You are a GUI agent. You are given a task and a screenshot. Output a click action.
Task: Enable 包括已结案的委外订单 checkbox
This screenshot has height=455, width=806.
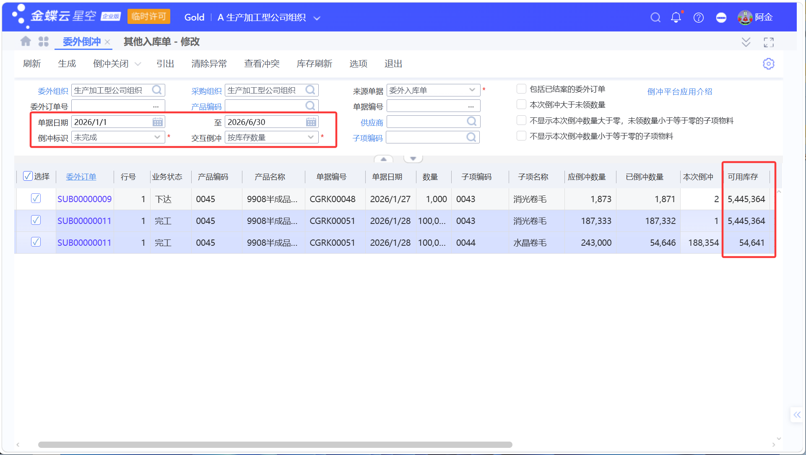[521, 89]
